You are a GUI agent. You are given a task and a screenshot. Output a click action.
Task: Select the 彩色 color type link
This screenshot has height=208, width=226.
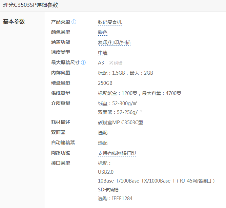[x=103, y=33]
